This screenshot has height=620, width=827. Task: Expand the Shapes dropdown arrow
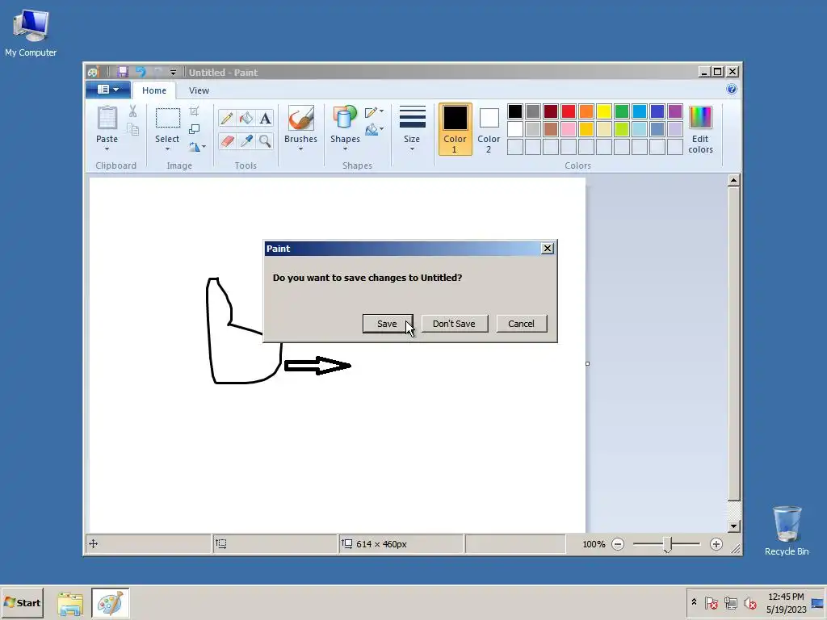pyautogui.click(x=345, y=149)
